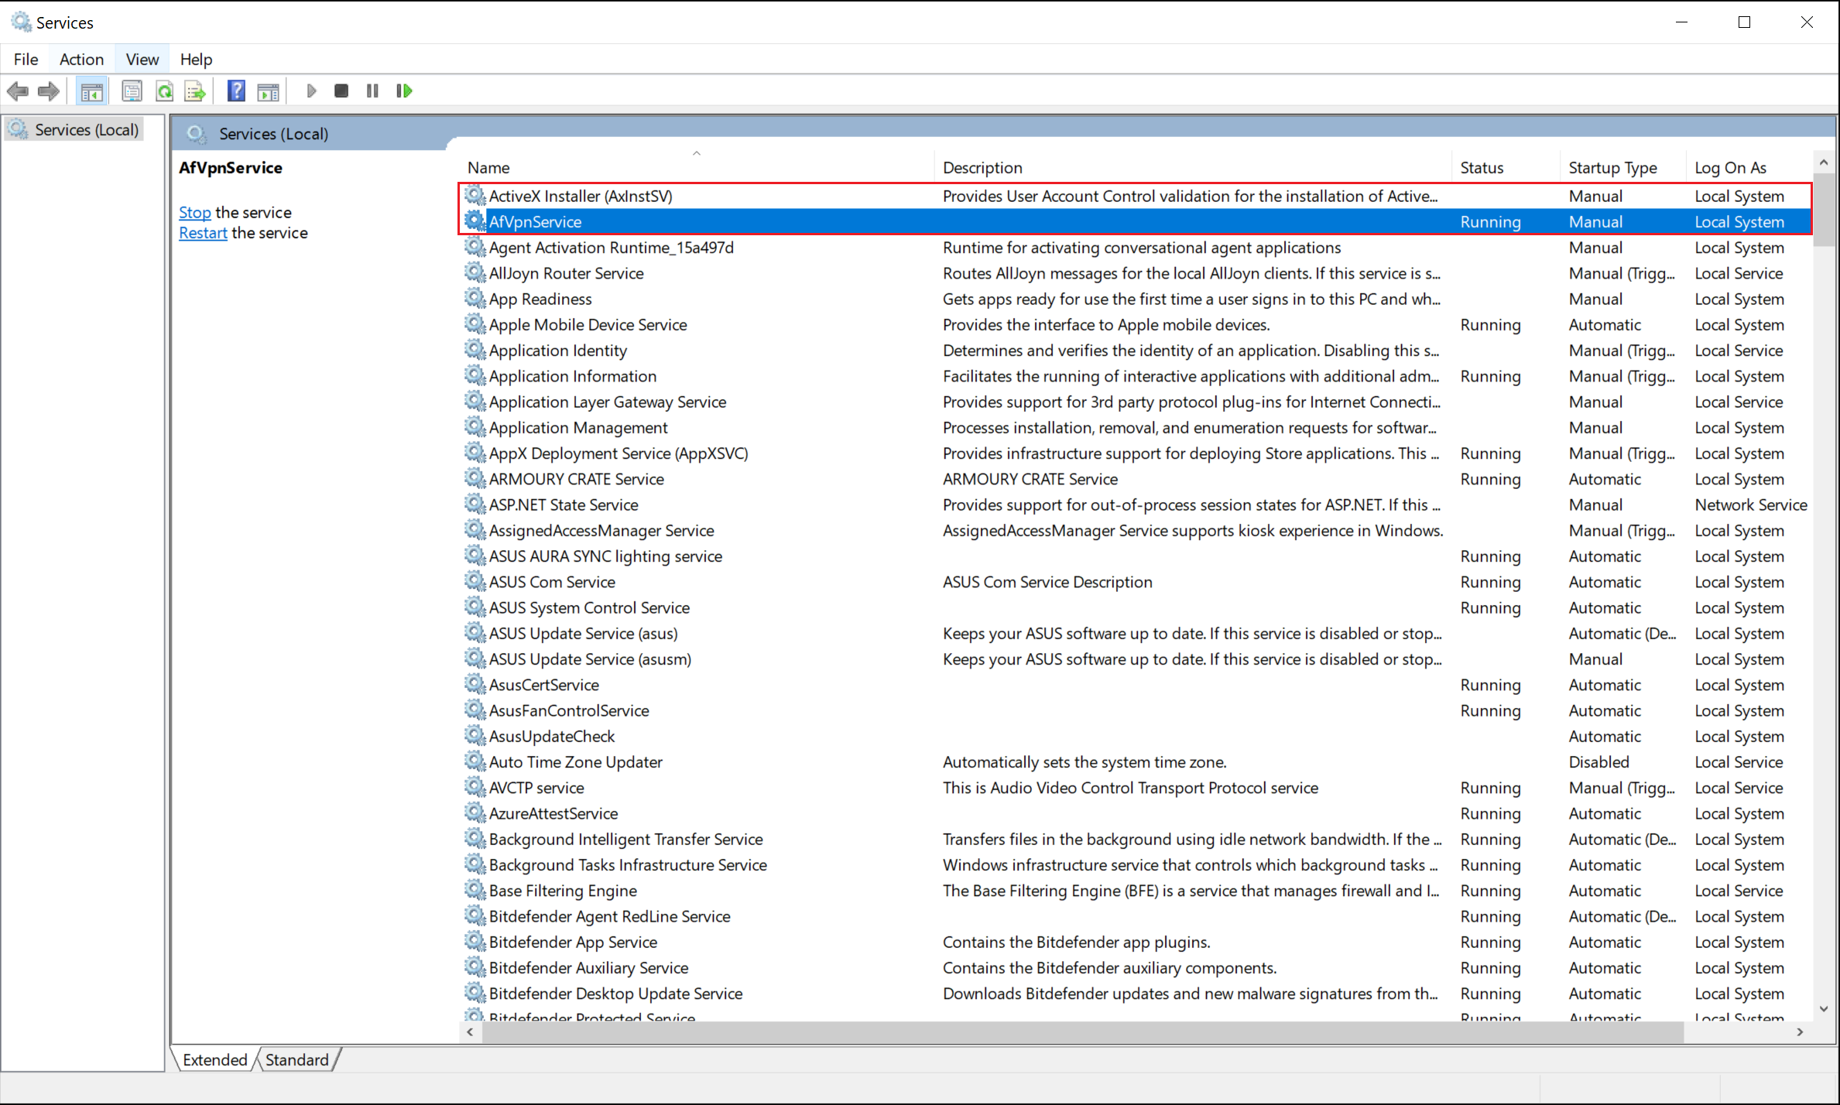Open the View menu

[x=142, y=59]
